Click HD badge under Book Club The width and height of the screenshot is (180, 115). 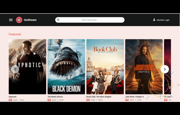coord(88,100)
